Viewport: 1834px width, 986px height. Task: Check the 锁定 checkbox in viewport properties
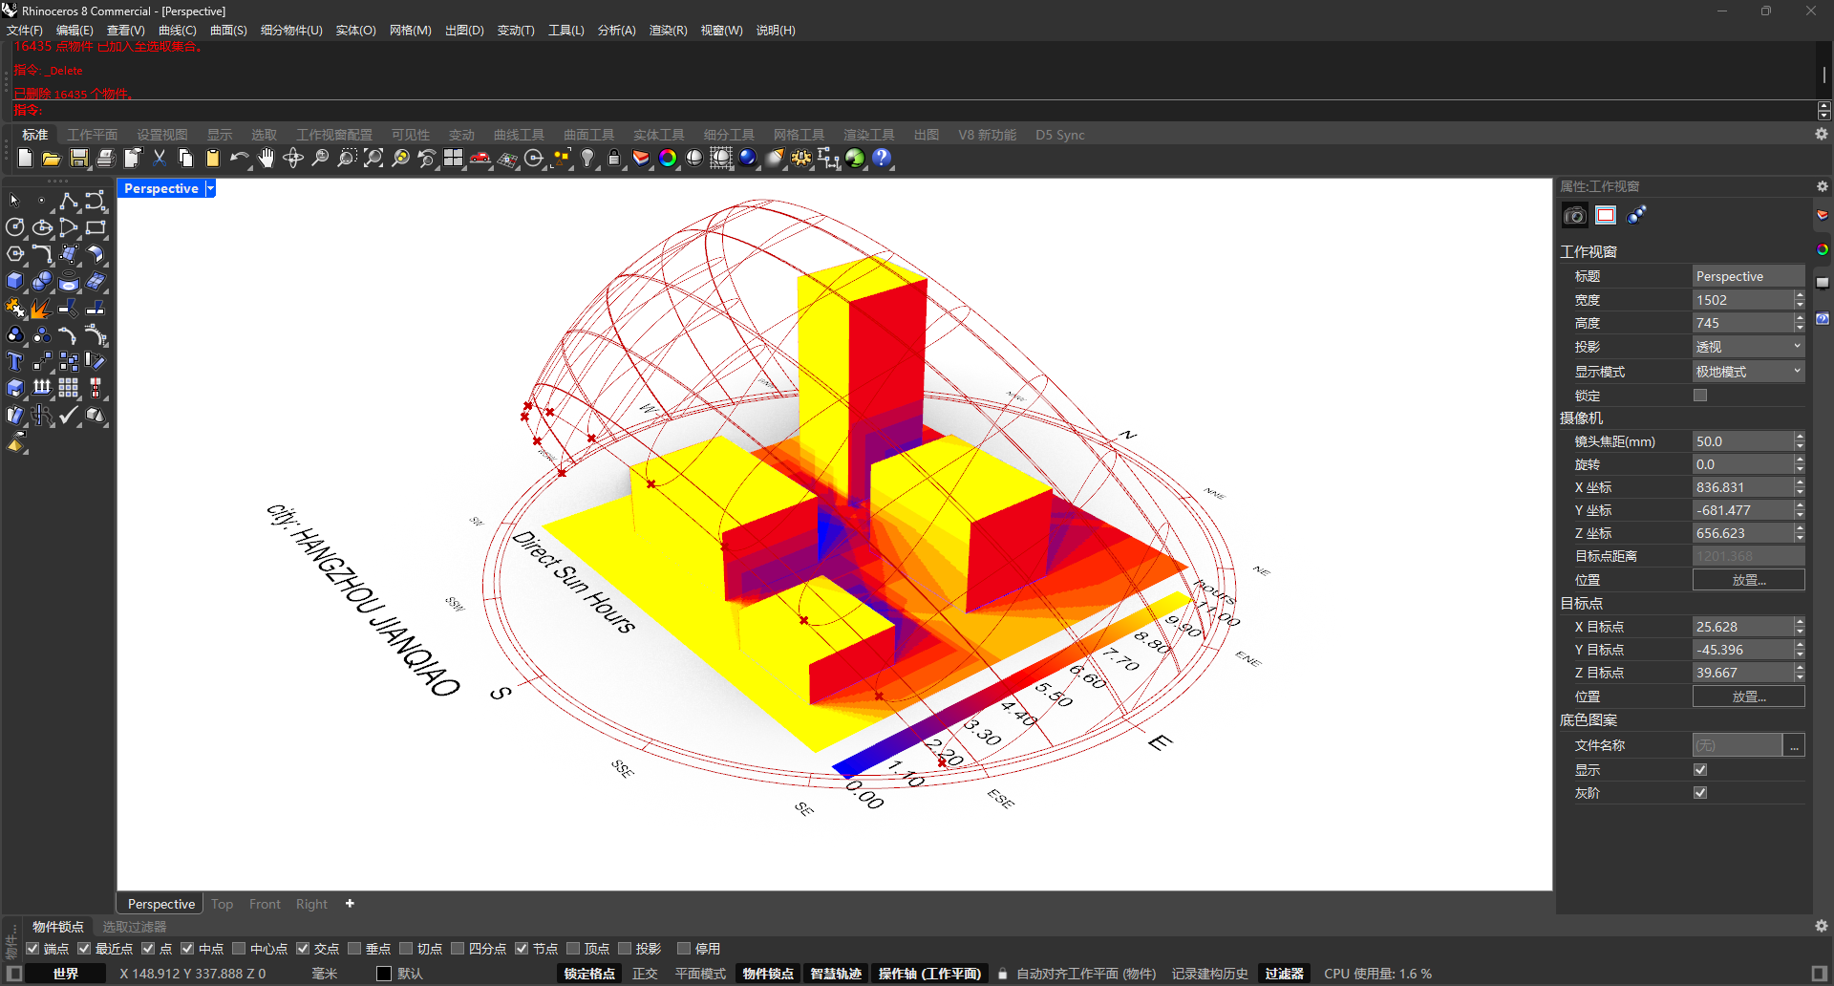pyautogui.click(x=1700, y=396)
